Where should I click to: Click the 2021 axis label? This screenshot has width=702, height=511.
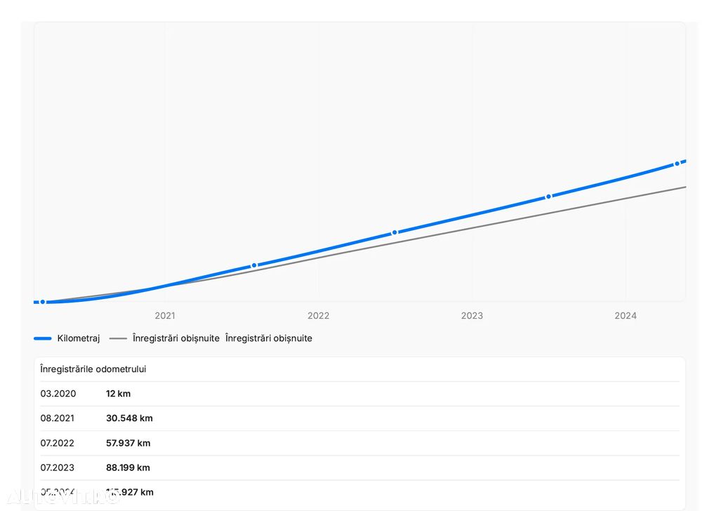(165, 316)
